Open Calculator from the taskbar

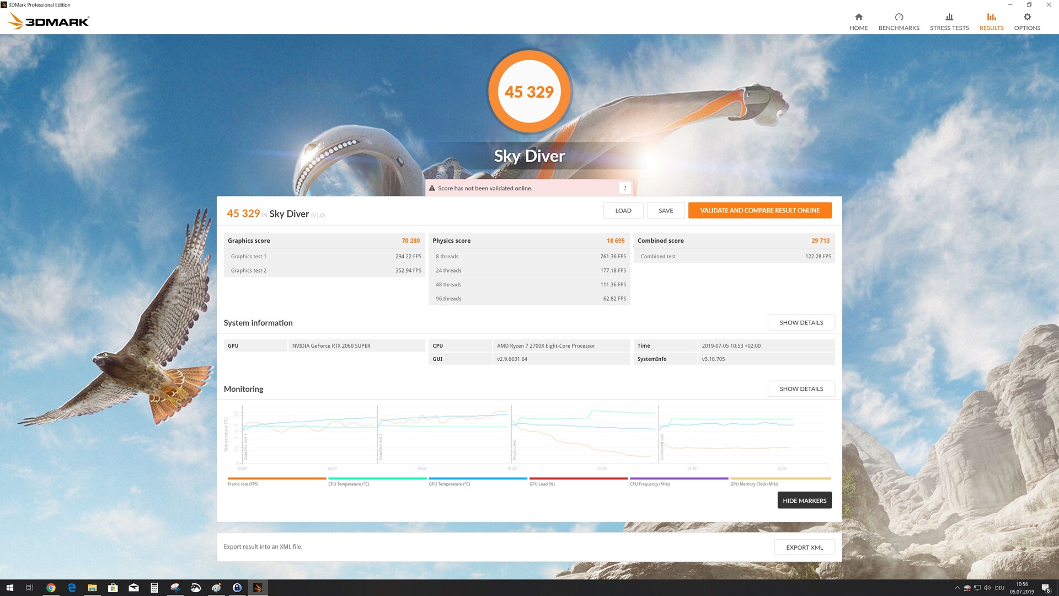pos(154,588)
